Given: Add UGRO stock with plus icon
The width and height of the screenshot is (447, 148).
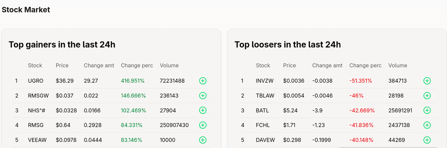Looking at the screenshot, I should click(203, 80).
